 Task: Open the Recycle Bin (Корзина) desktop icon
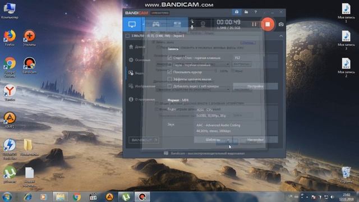tap(346, 175)
